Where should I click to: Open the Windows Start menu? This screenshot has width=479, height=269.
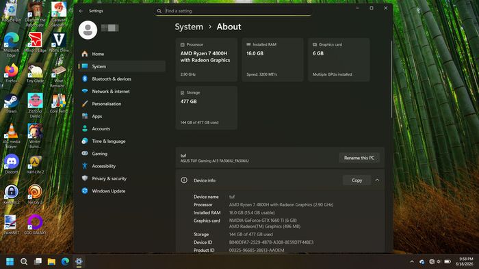pyautogui.click(x=10, y=261)
